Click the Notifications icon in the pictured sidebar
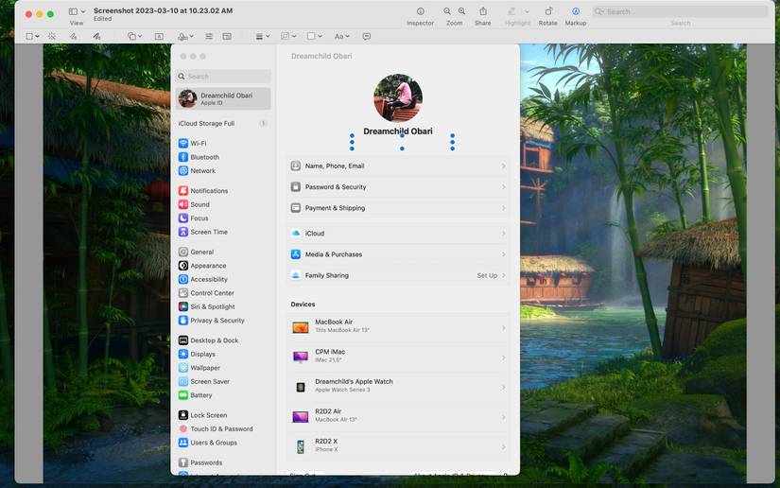Screen dimensions: 780x488 (x=183, y=191)
